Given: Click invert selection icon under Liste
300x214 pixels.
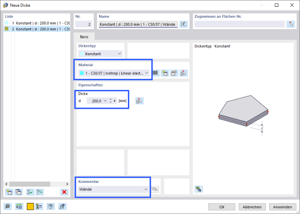Looking at the screenshot, I should click(x=39, y=192).
